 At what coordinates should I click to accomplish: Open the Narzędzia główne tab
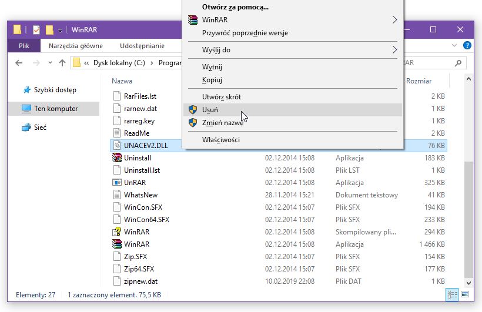76,46
